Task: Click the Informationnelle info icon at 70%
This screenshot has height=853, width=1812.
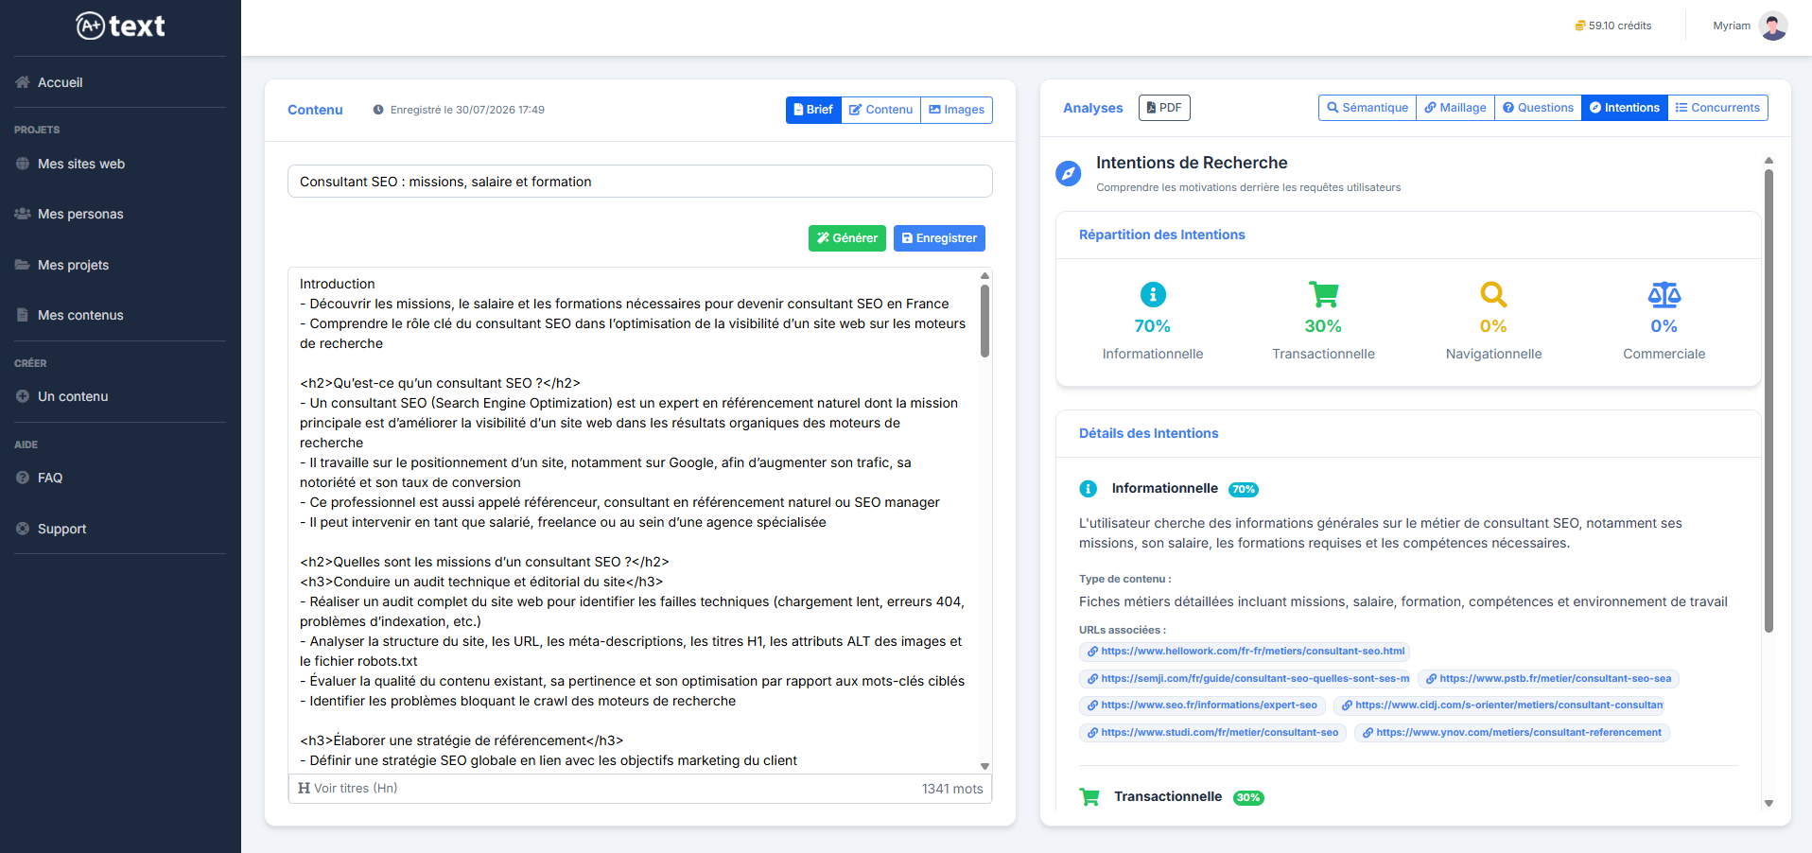Action: point(1153,294)
